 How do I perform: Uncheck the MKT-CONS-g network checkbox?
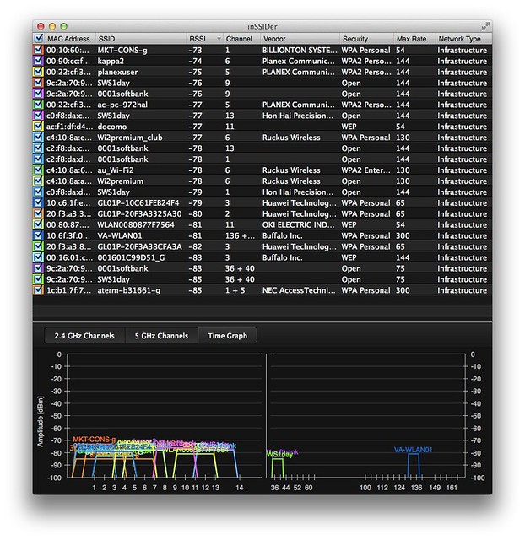(x=38, y=50)
